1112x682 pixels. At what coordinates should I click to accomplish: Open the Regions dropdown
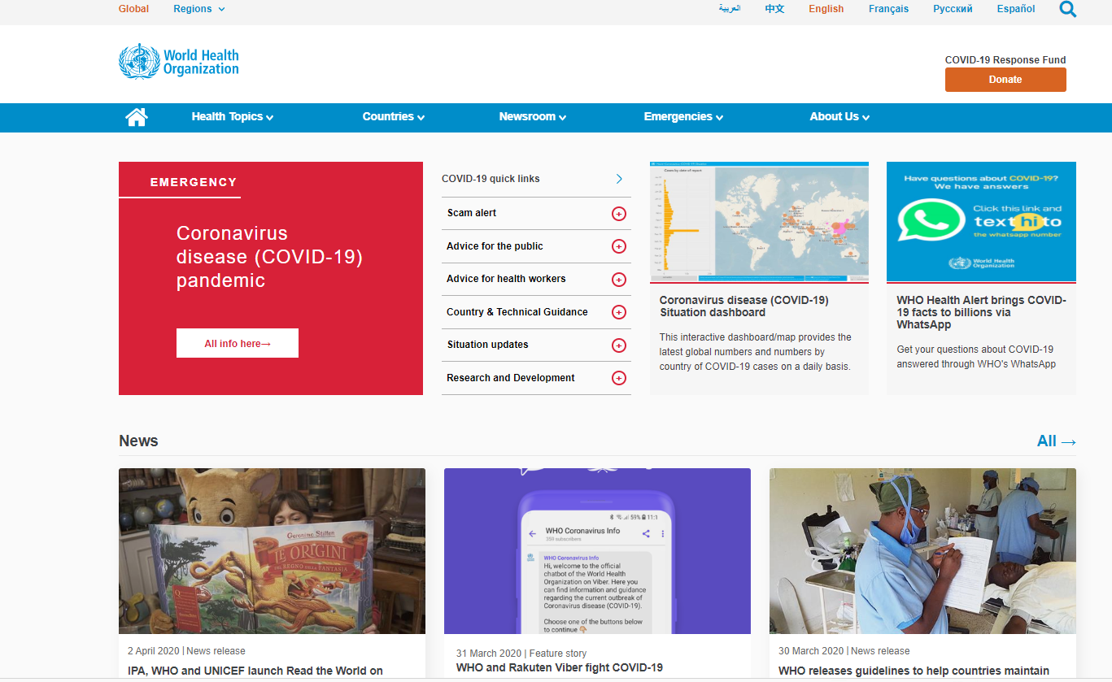point(199,9)
